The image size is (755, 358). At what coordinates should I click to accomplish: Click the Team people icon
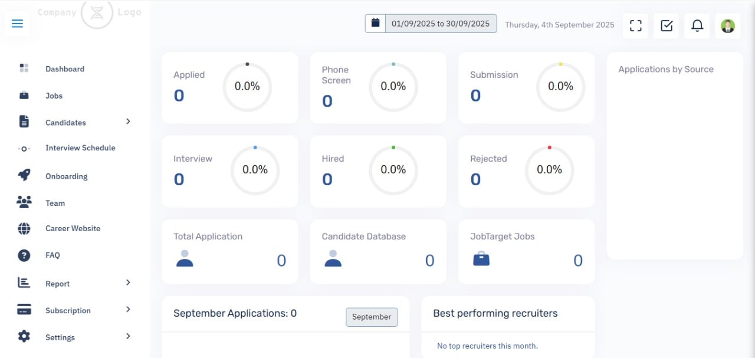tap(24, 202)
